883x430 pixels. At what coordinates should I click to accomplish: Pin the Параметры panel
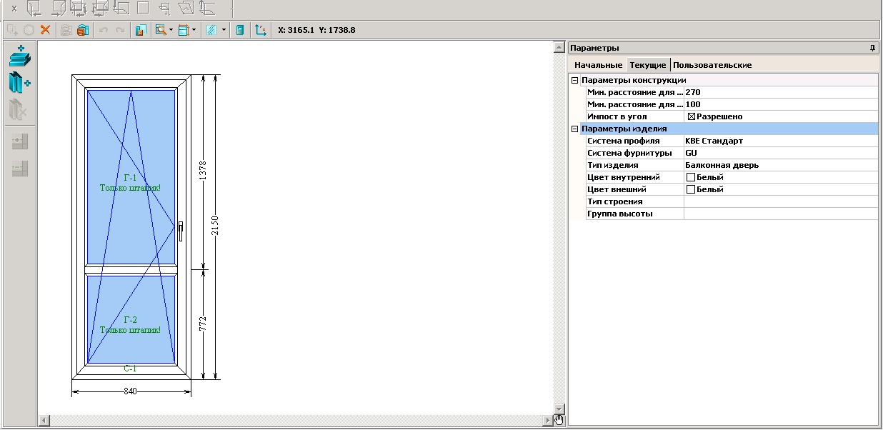pos(872,48)
